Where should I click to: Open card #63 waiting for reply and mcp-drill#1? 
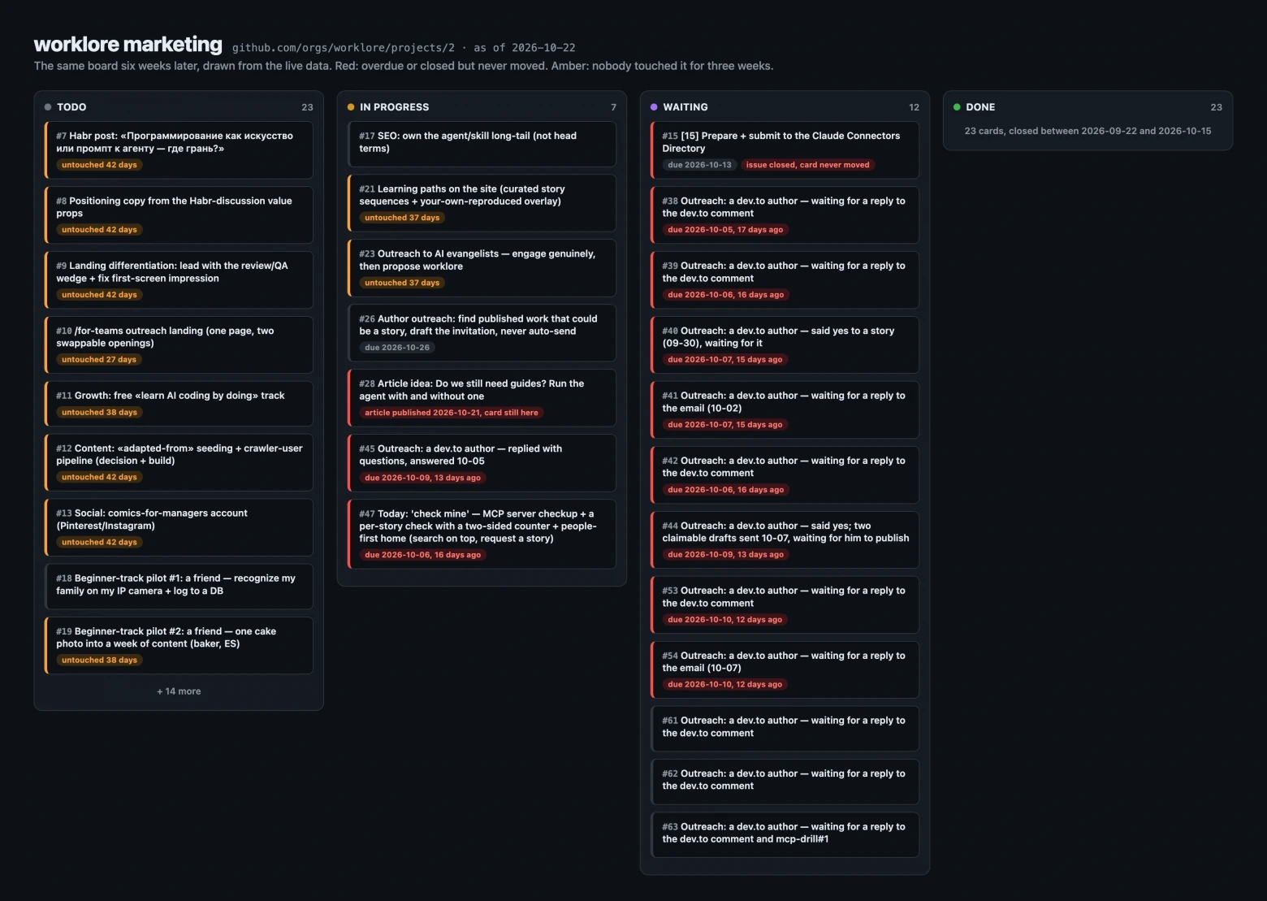785,834
